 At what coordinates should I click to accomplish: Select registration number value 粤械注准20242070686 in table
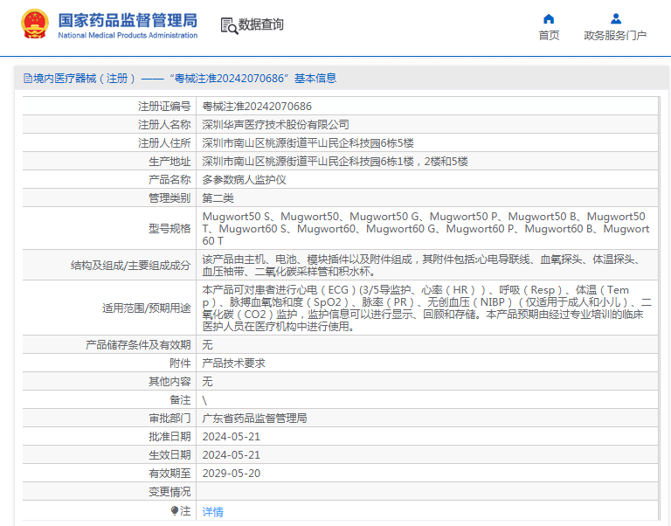[x=257, y=106]
